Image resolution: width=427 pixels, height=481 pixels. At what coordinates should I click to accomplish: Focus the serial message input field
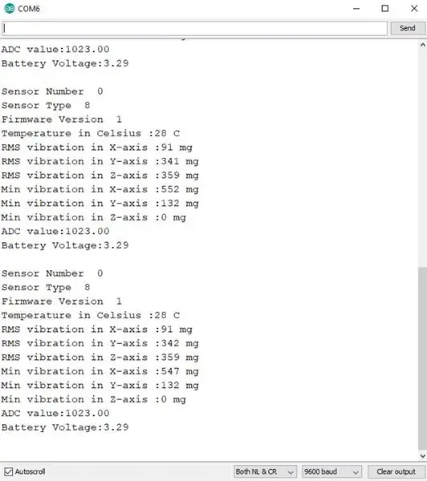[x=194, y=28]
